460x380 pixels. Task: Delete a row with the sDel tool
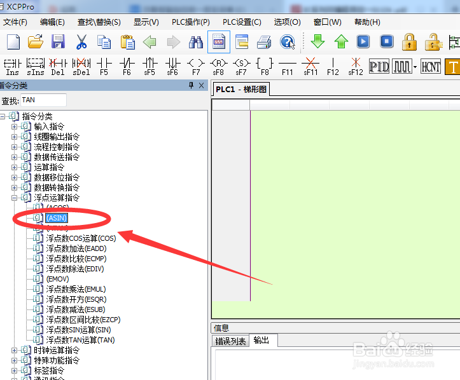click(81, 67)
